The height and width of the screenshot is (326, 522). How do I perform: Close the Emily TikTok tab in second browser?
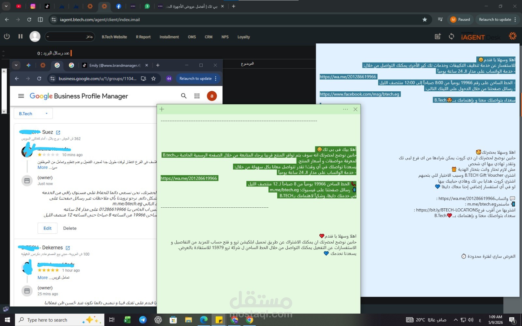(x=146, y=65)
